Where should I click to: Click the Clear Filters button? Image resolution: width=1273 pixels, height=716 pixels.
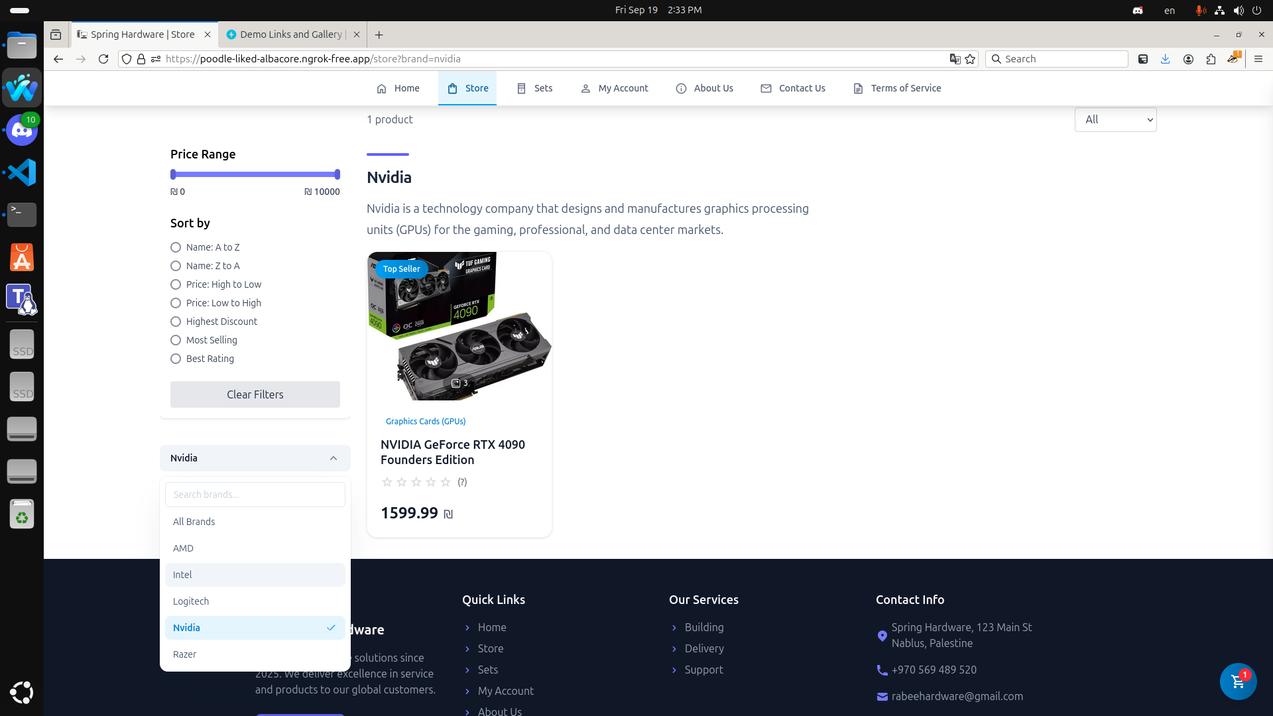coord(255,394)
